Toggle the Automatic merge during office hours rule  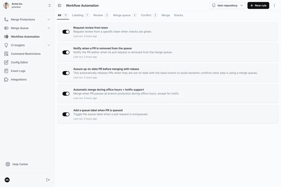(66, 93)
